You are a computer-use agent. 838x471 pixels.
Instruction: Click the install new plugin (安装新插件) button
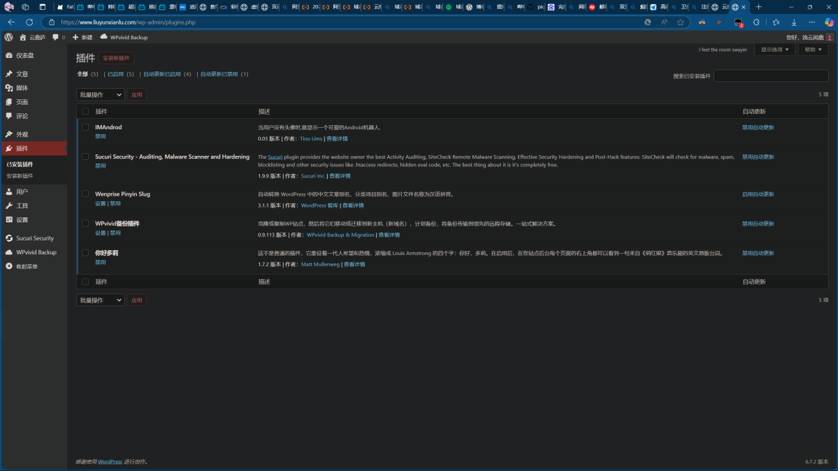116,59
